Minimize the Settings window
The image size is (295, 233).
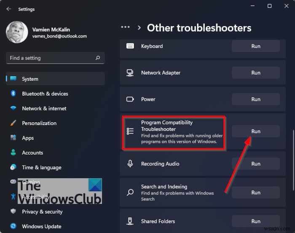pos(252,6)
